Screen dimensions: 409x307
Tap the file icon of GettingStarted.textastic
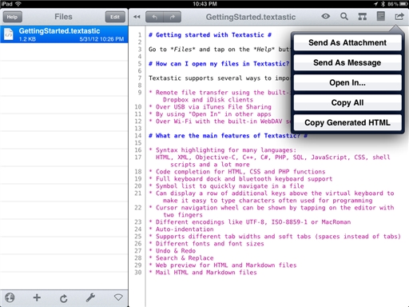pos(9,34)
